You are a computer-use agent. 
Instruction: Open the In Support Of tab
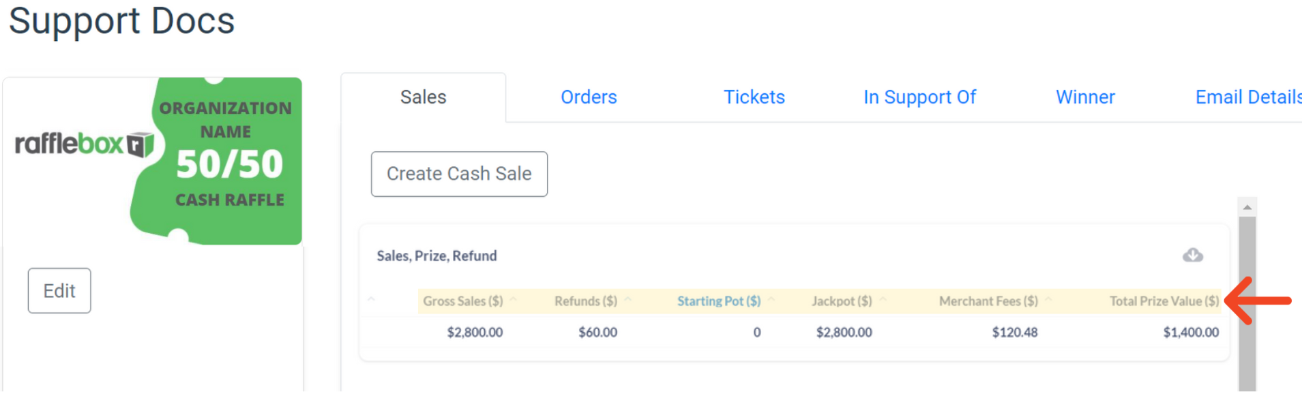coord(920,97)
